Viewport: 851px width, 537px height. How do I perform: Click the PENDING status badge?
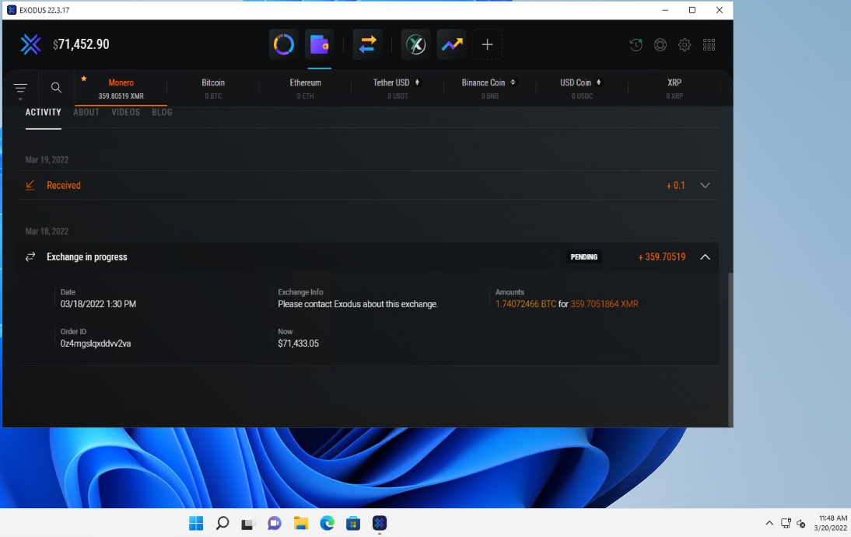(x=584, y=257)
